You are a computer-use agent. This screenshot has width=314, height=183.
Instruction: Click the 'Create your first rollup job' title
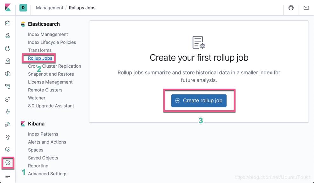pyautogui.click(x=199, y=58)
